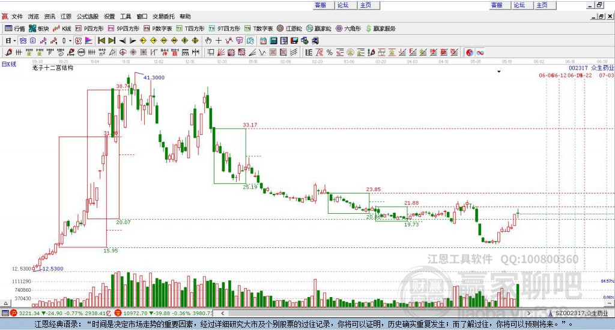Click the 002317 众生药业 stock name

click(x=591, y=68)
